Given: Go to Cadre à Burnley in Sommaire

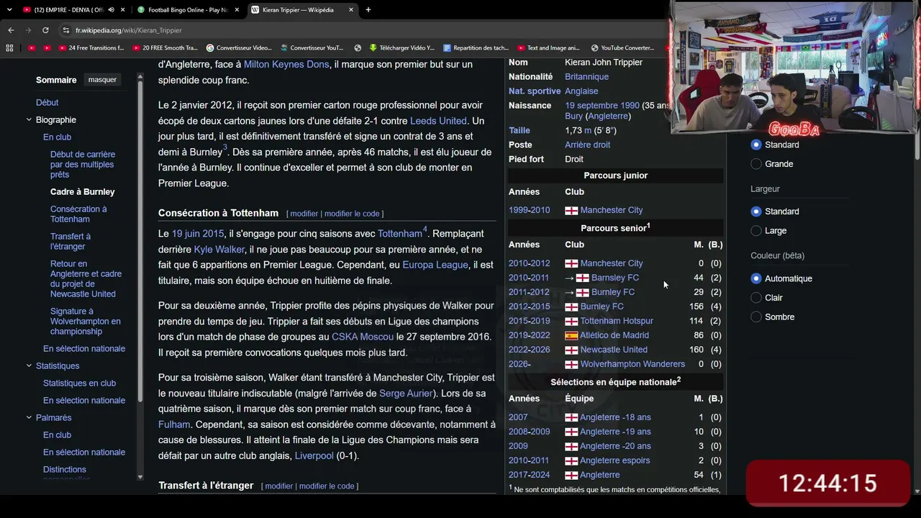Looking at the screenshot, I should coord(83,192).
